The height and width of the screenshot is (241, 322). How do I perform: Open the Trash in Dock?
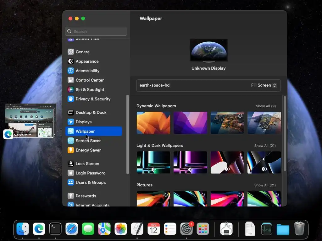pos(299,228)
